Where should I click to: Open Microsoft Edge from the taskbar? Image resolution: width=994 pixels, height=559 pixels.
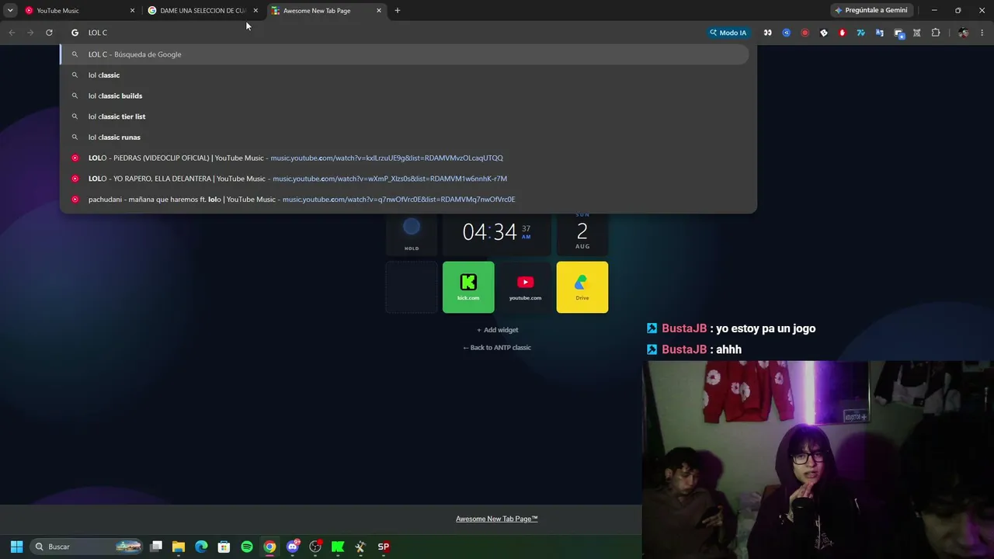pyautogui.click(x=201, y=547)
